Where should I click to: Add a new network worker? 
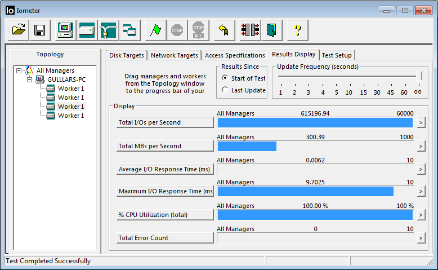(108, 30)
